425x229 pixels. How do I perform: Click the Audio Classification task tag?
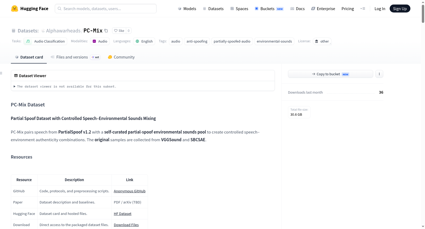tap(45, 41)
